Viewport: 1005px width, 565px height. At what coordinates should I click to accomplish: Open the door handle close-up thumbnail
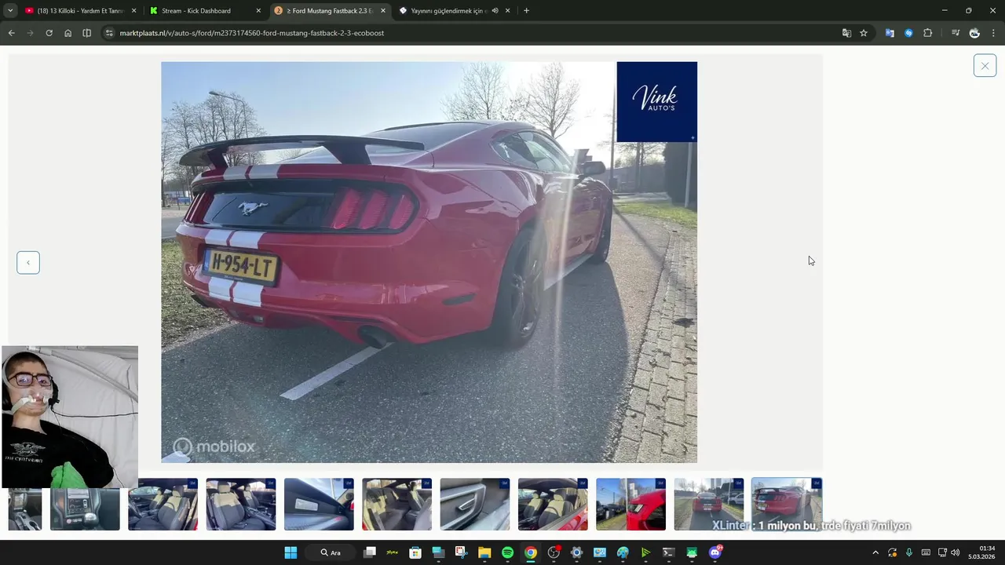point(474,504)
